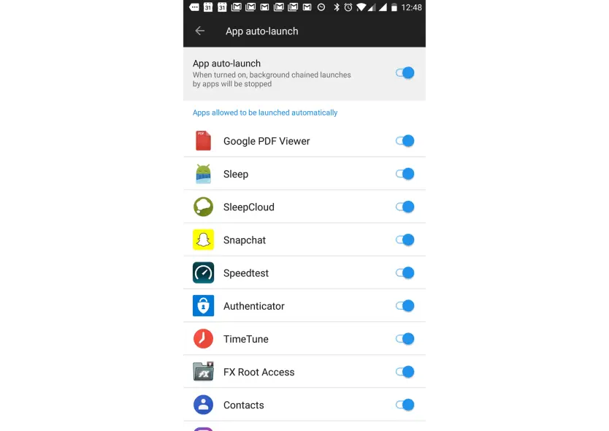This screenshot has width=609, height=431.
Task: Tap the TimeTune clock icon
Action: click(x=203, y=339)
